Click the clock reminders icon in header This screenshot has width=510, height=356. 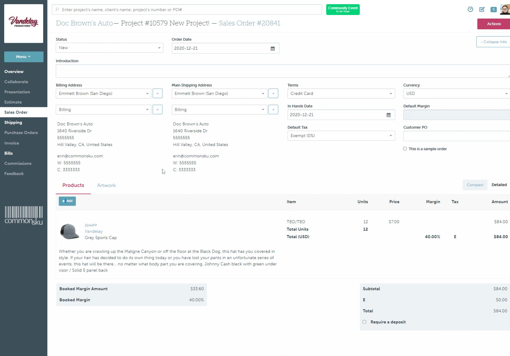tap(470, 10)
